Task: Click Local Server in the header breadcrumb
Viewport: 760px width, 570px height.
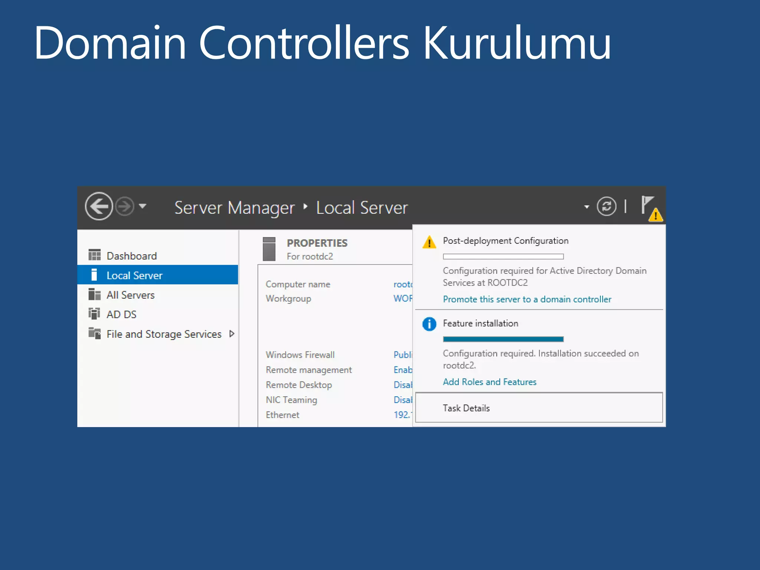Action: pyautogui.click(x=362, y=207)
